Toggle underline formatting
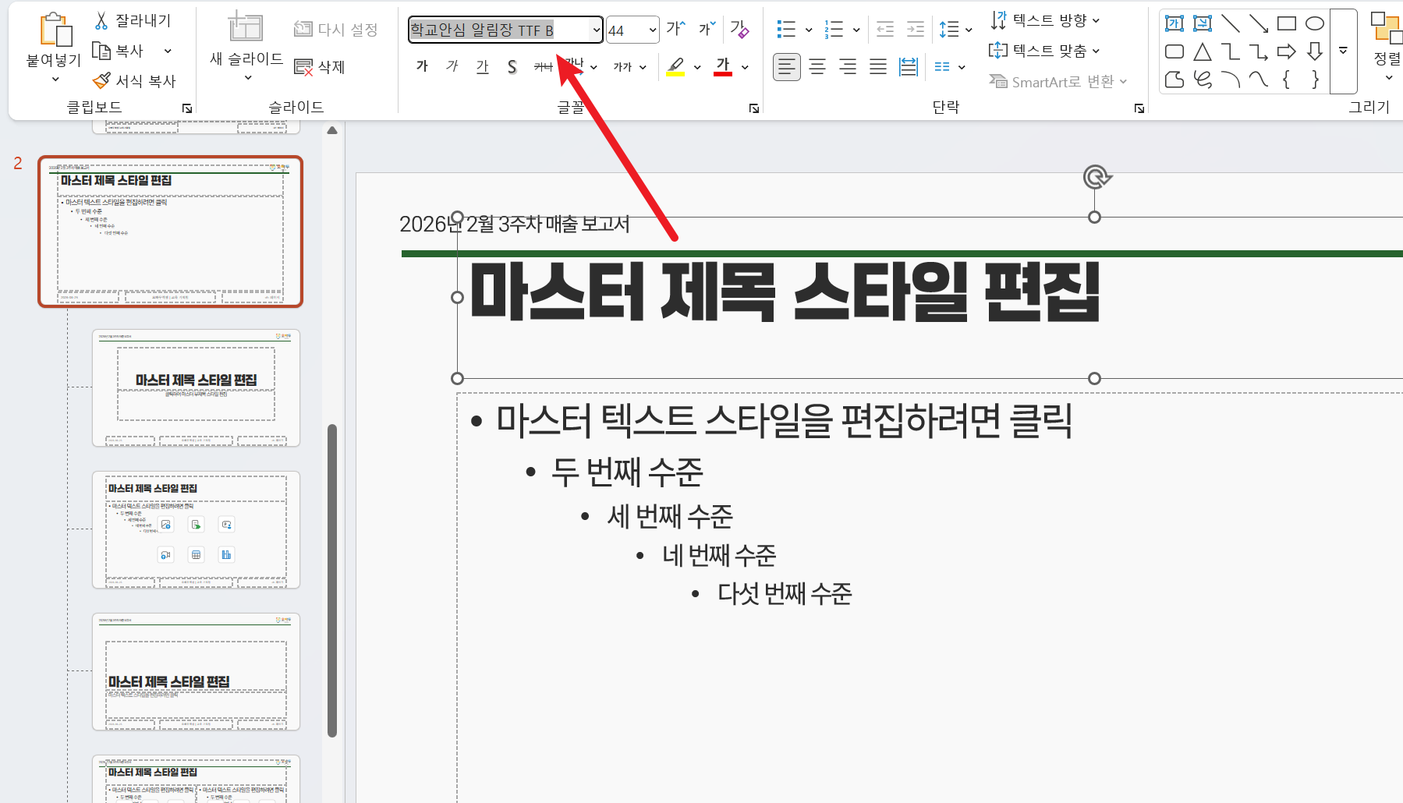1403x803 pixels. pyautogui.click(x=483, y=66)
